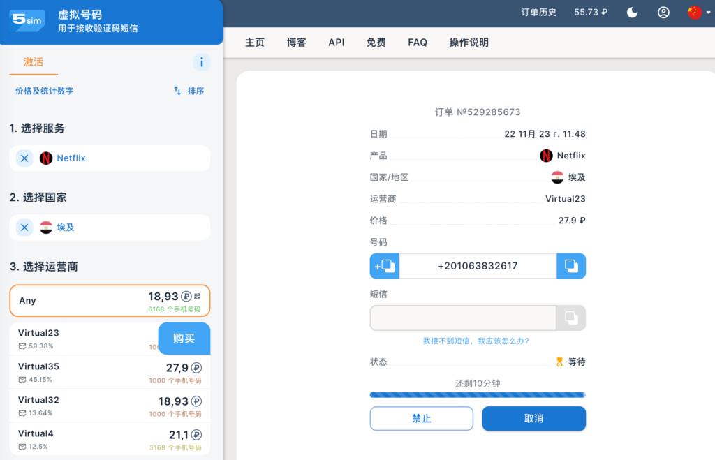Copy the phone number without prefix
The width and height of the screenshot is (715, 460).
[571, 266]
